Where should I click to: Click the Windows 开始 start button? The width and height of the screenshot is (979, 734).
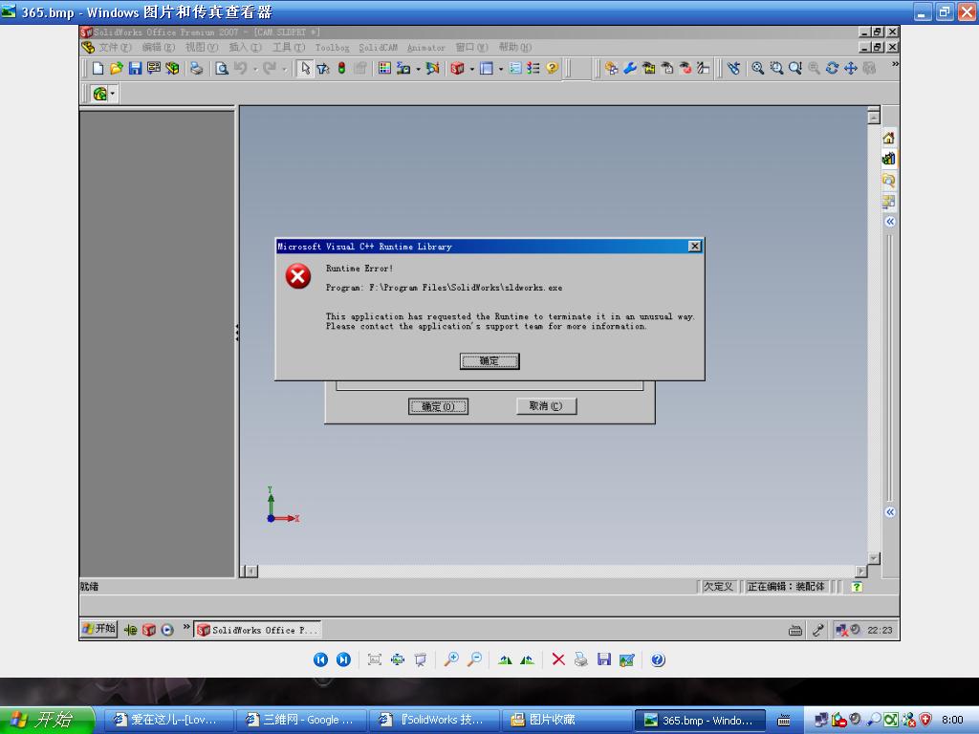click(47, 721)
